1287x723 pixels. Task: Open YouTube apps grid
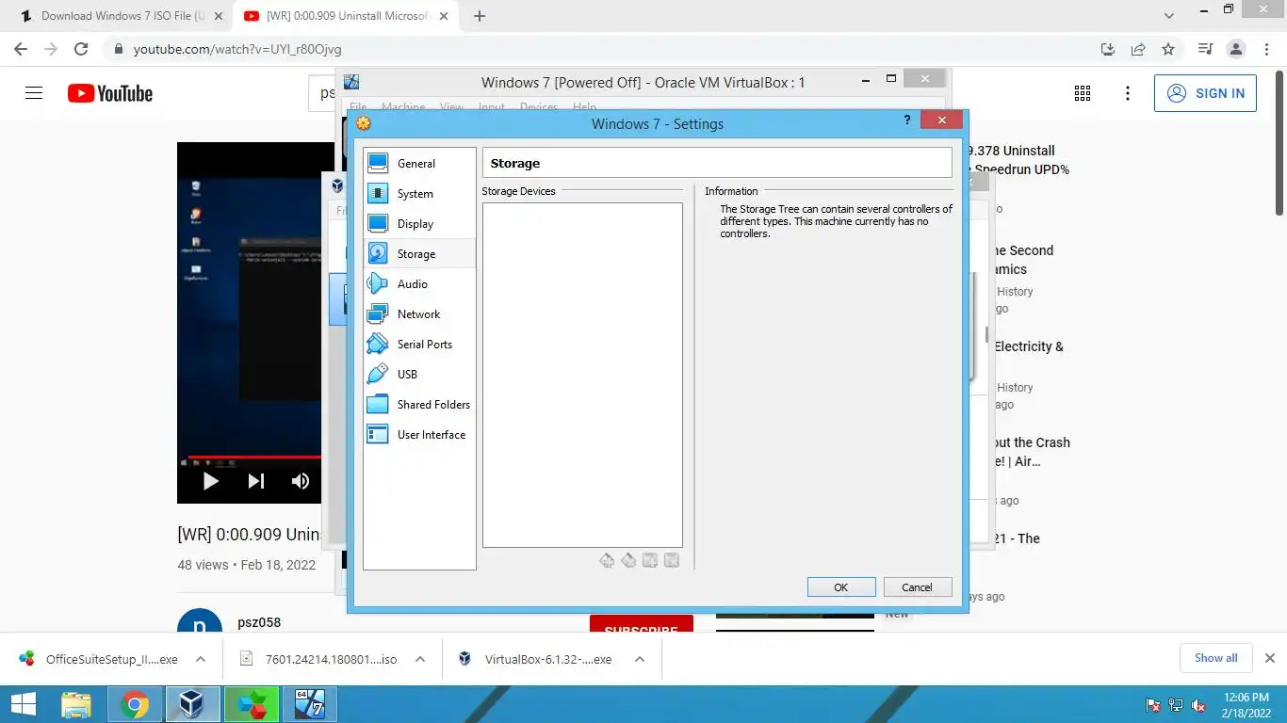1083,93
